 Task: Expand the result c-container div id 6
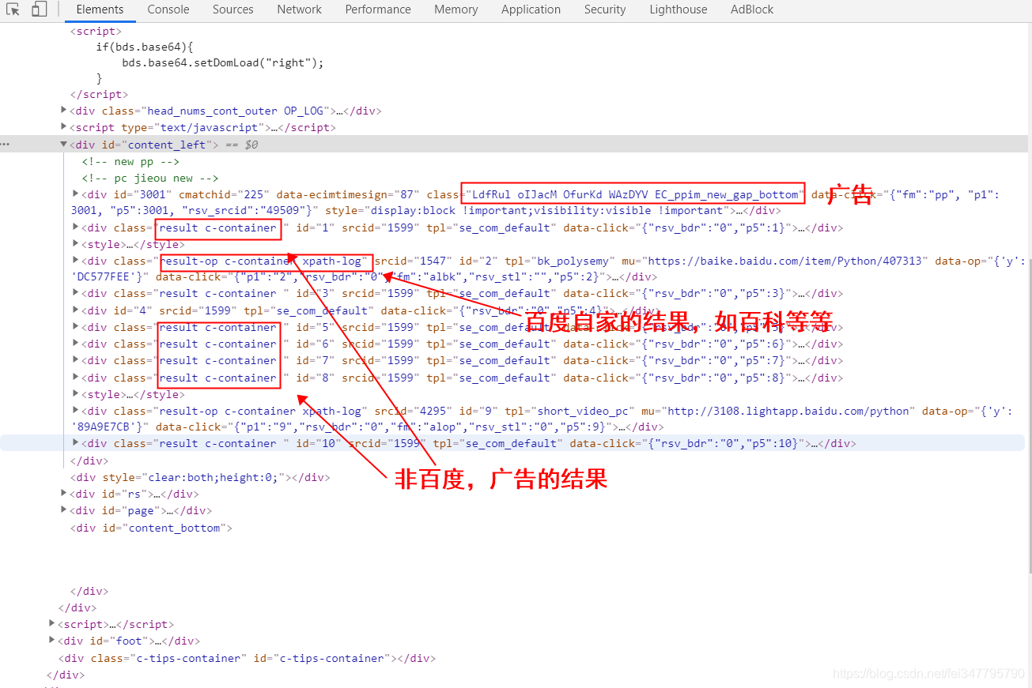pyautogui.click(x=76, y=344)
